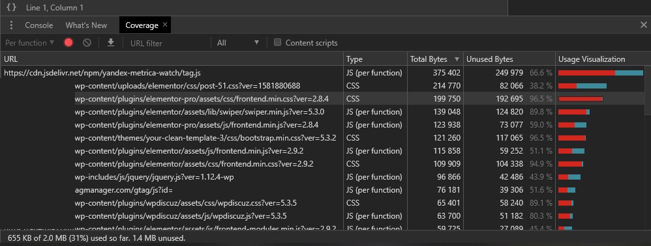Close the DevTools drawer panel
This screenshot has height=246, width=651.
point(644,25)
